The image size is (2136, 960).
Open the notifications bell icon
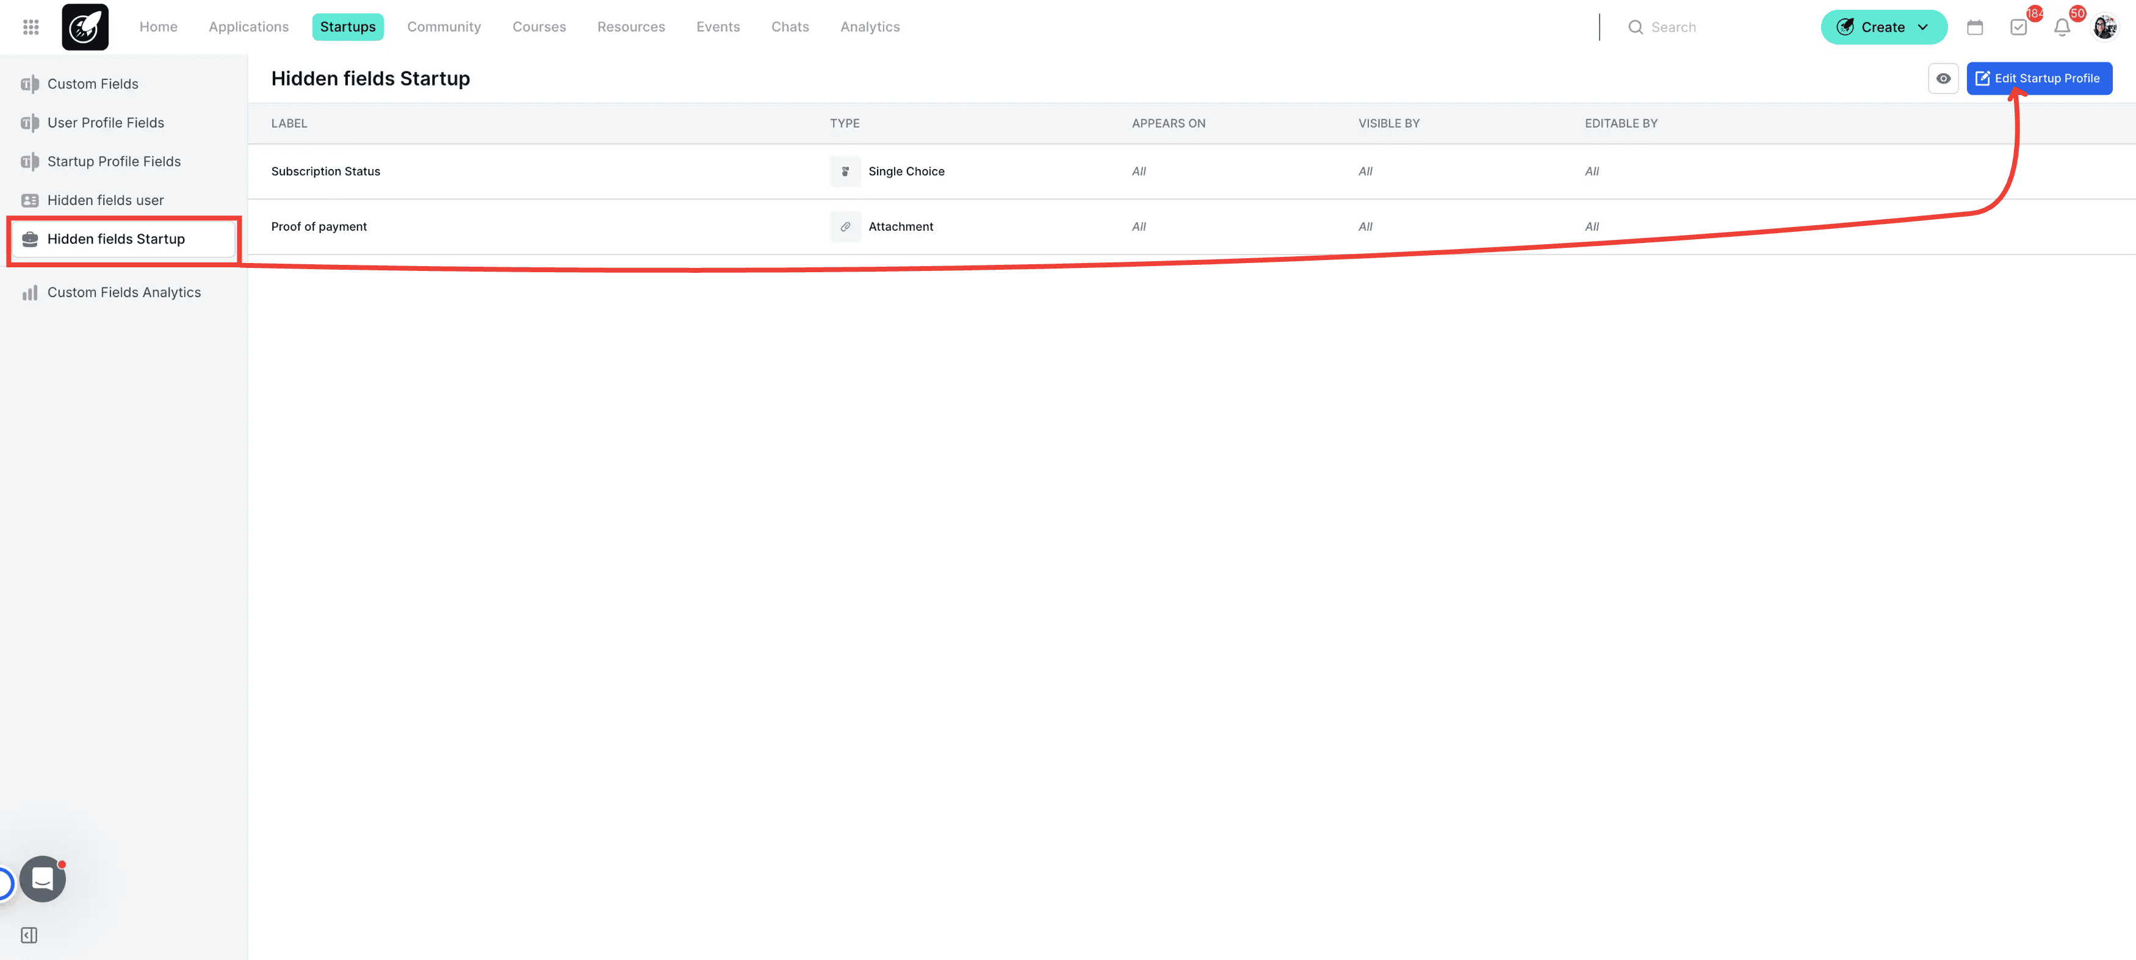[2062, 27]
